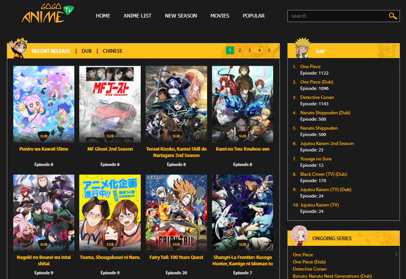Open One Piece (Dub) in DAY ranking
This screenshot has height=279, width=406.
click(x=317, y=82)
